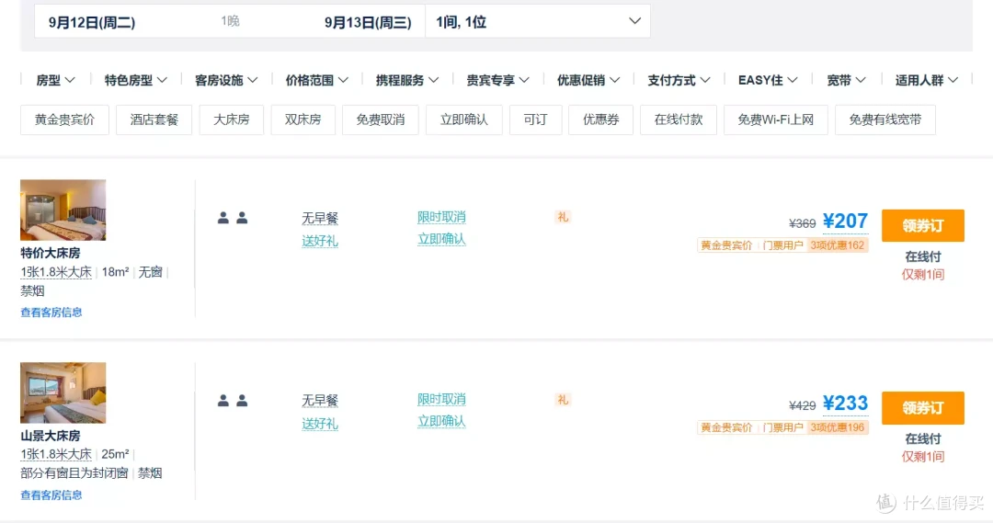Screen dimensions: 993x523
Task: Open the 山景大床房 room photo
Action: 63,392
